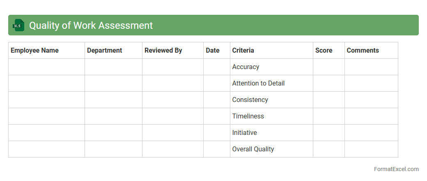The image size is (427, 181).
Task: Click the Consistency criteria cell
Action: pyautogui.click(x=250, y=100)
